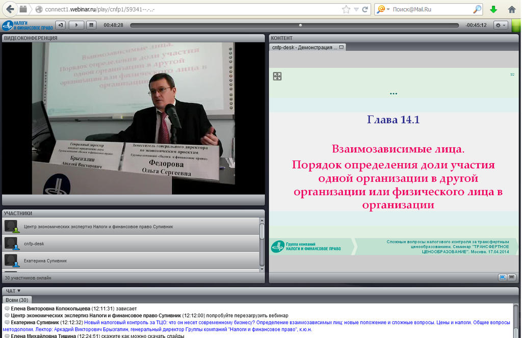
Task: Switch to the cnfp-desk Демонстрация tab
Action: pos(305,47)
